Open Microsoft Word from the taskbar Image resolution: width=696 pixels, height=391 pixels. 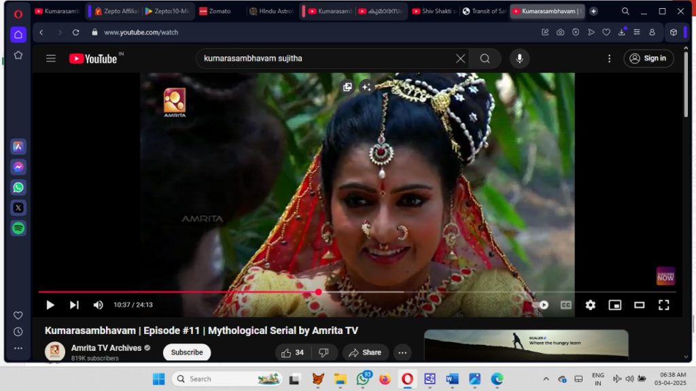click(x=452, y=379)
